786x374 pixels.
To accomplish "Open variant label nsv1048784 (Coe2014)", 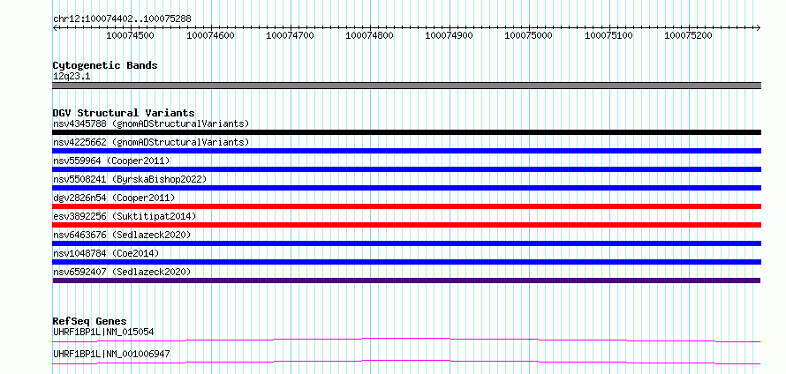I will click(x=106, y=253).
